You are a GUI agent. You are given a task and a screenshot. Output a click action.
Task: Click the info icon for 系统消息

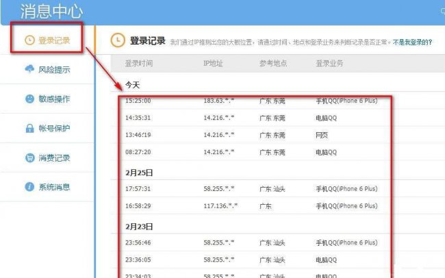tap(29, 187)
